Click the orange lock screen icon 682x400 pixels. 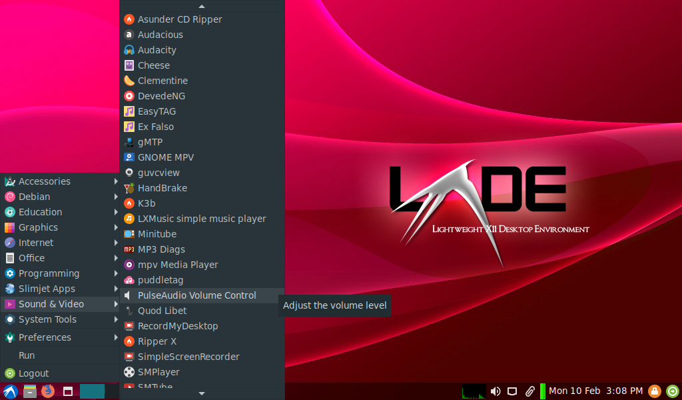click(655, 391)
